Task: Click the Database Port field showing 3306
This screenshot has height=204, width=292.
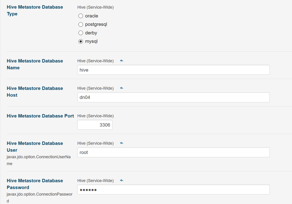Action: pyautogui.click(x=95, y=125)
